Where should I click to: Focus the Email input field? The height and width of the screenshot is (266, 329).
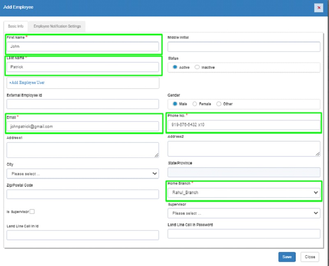pos(83,127)
